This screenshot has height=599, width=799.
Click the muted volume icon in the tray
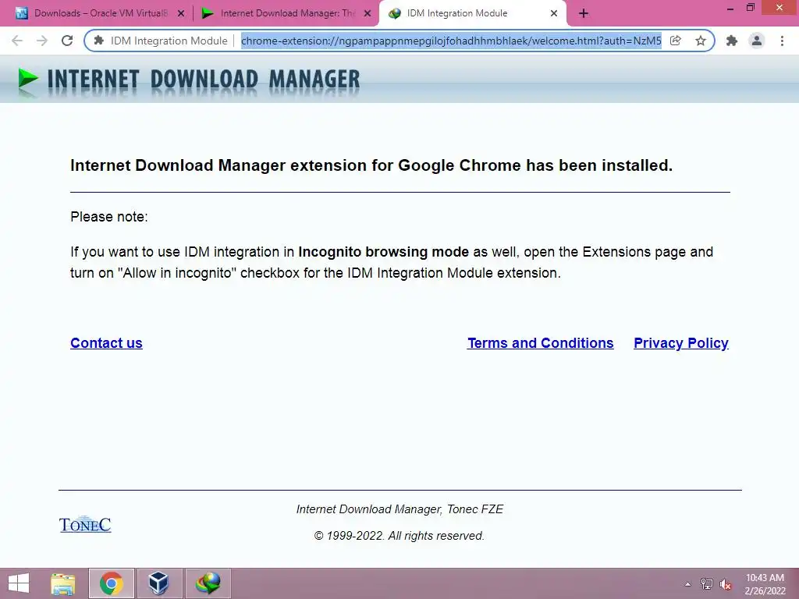click(x=726, y=584)
